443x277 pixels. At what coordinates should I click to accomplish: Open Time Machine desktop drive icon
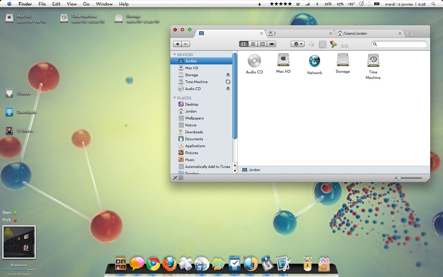[x=64, y=18]
